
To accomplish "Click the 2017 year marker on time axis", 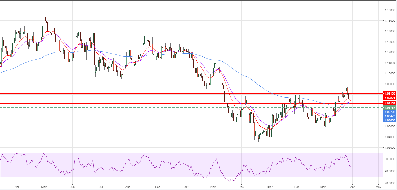I will 270,187.
